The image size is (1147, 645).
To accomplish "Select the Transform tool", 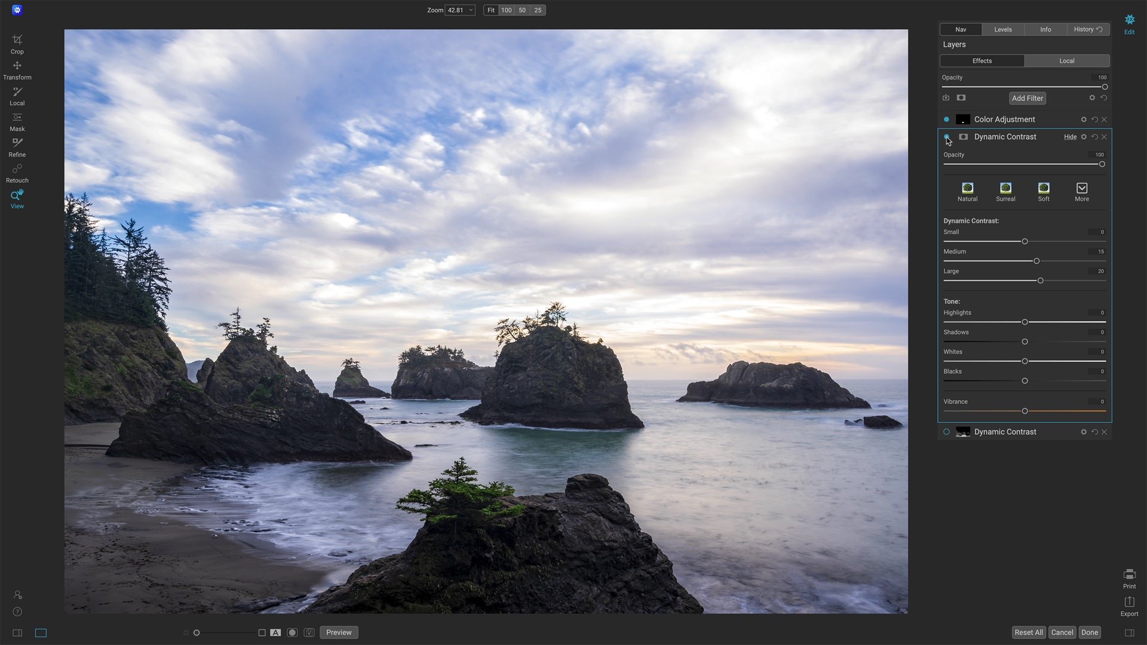I will click(17, 70).
